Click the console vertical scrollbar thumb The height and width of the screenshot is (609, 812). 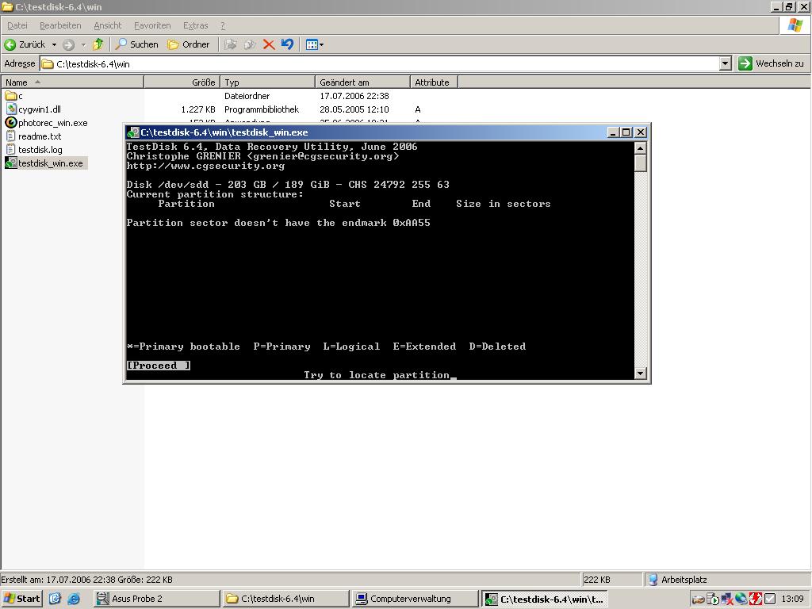(641, 163)
